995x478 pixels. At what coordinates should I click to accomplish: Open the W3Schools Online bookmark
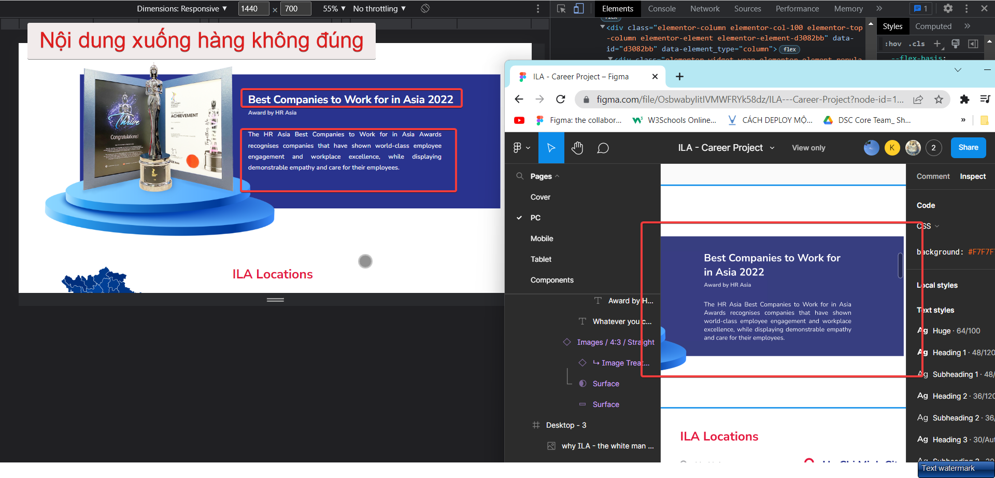pyautogui.click(x=674, y=120)
